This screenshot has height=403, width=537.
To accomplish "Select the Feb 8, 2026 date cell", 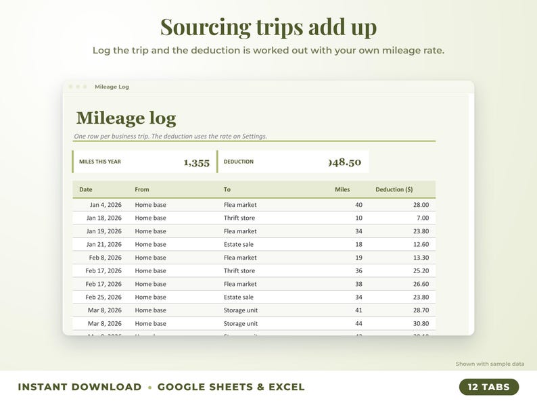I will tap(105, 258).
